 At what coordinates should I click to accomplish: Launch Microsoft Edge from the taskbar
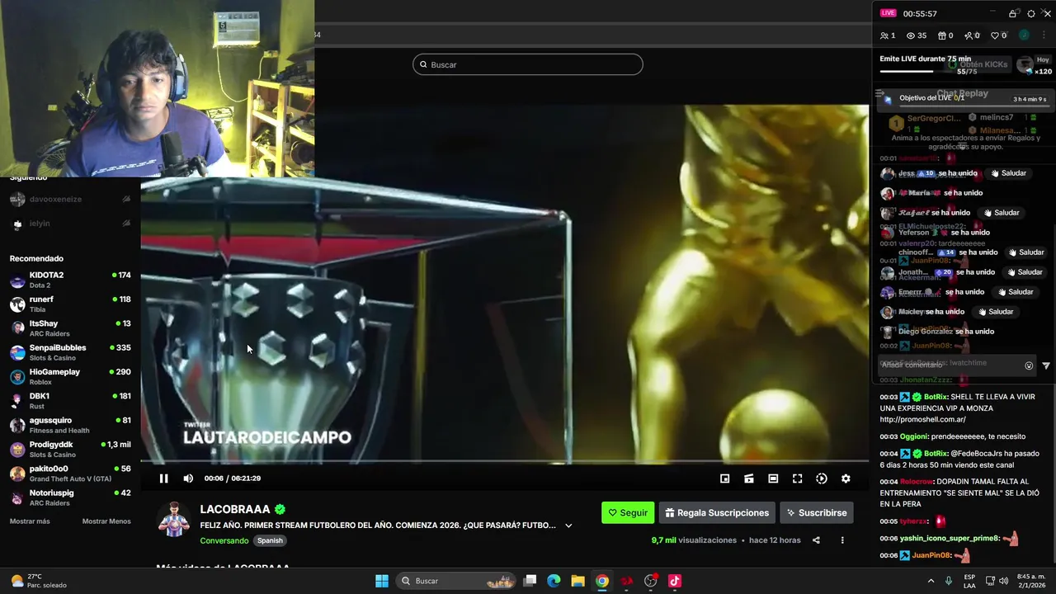click(554, 581)
